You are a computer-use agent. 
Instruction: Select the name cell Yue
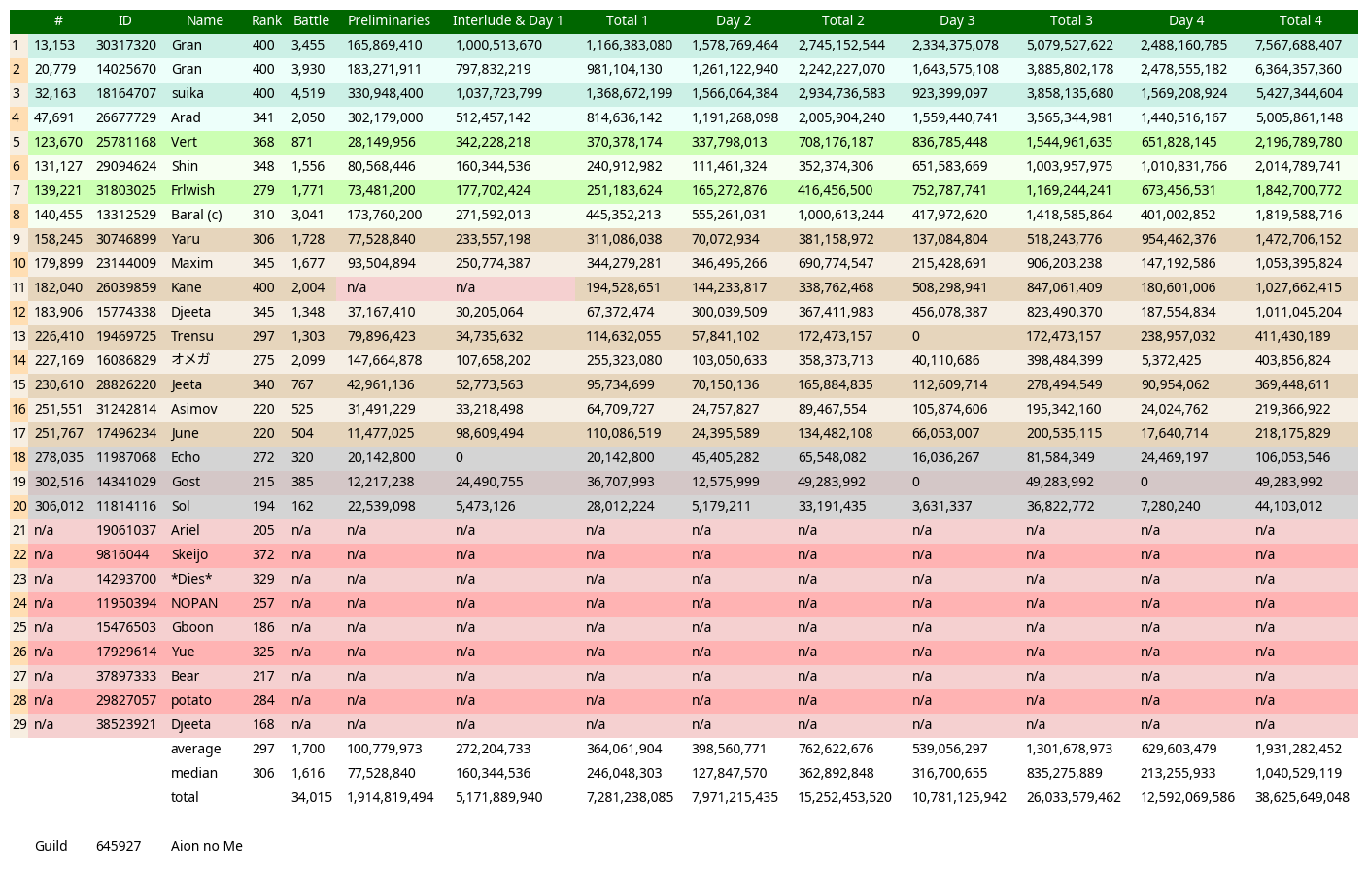coord(183,652)
